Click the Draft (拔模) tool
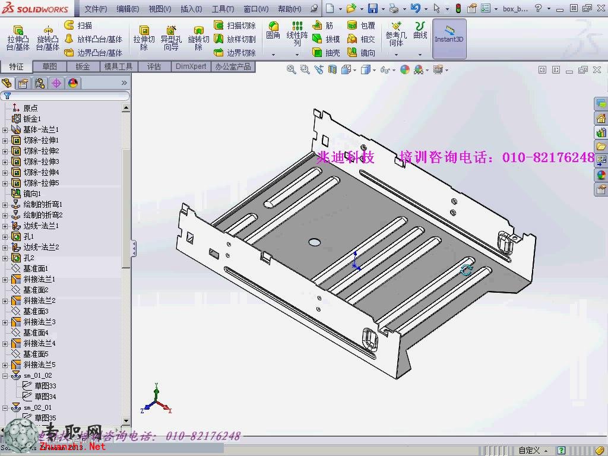The height and width of the screenshot is (456, 608). (x=326, y=39)
